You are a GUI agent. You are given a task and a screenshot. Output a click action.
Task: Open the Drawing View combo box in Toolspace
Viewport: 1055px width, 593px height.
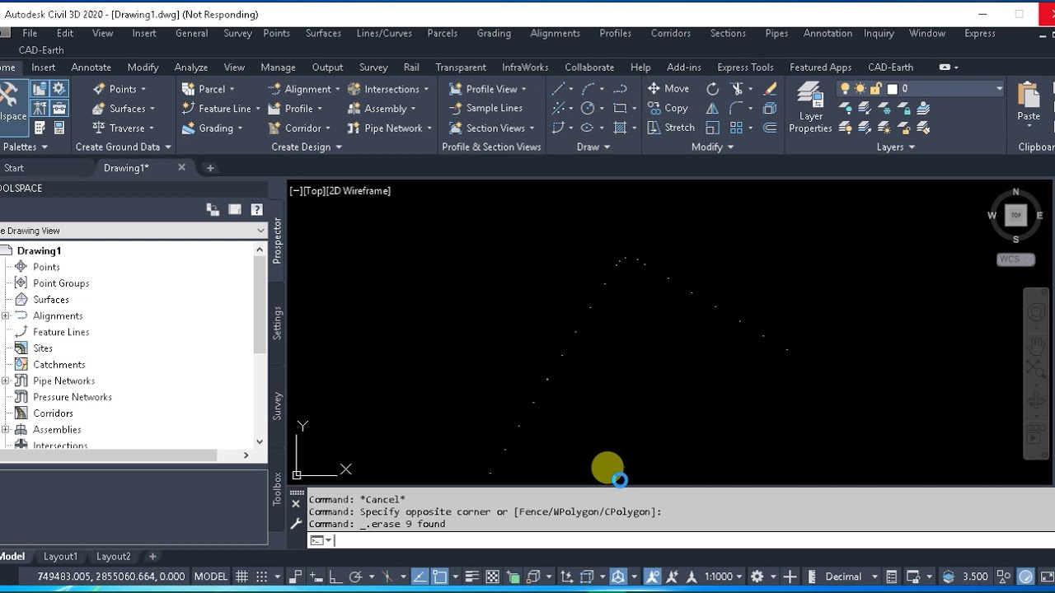pyautogui.click(x=134, y=231)
